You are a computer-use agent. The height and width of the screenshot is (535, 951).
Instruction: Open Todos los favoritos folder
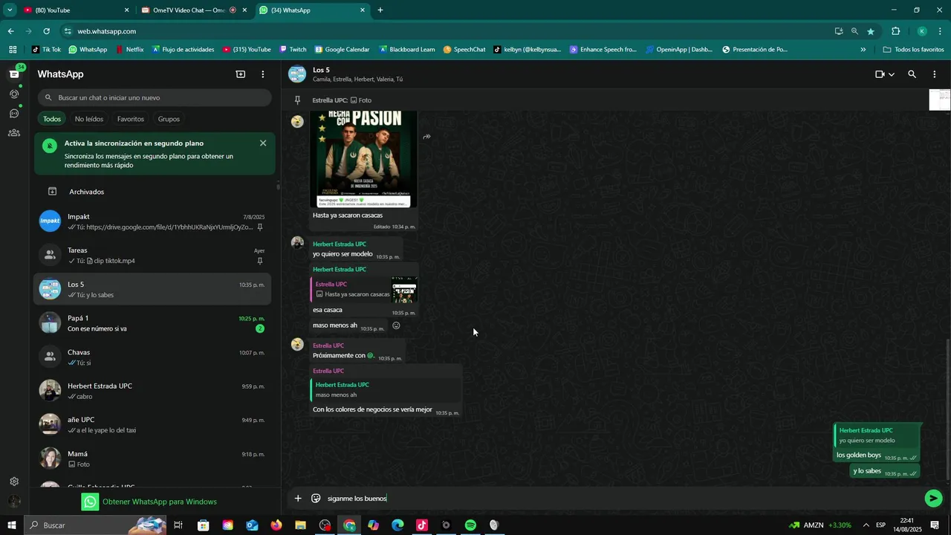point(913,50)
